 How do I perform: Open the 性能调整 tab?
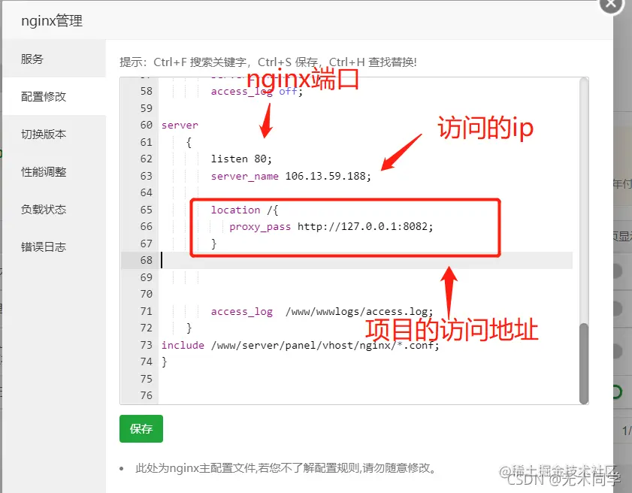coord(54,172)
